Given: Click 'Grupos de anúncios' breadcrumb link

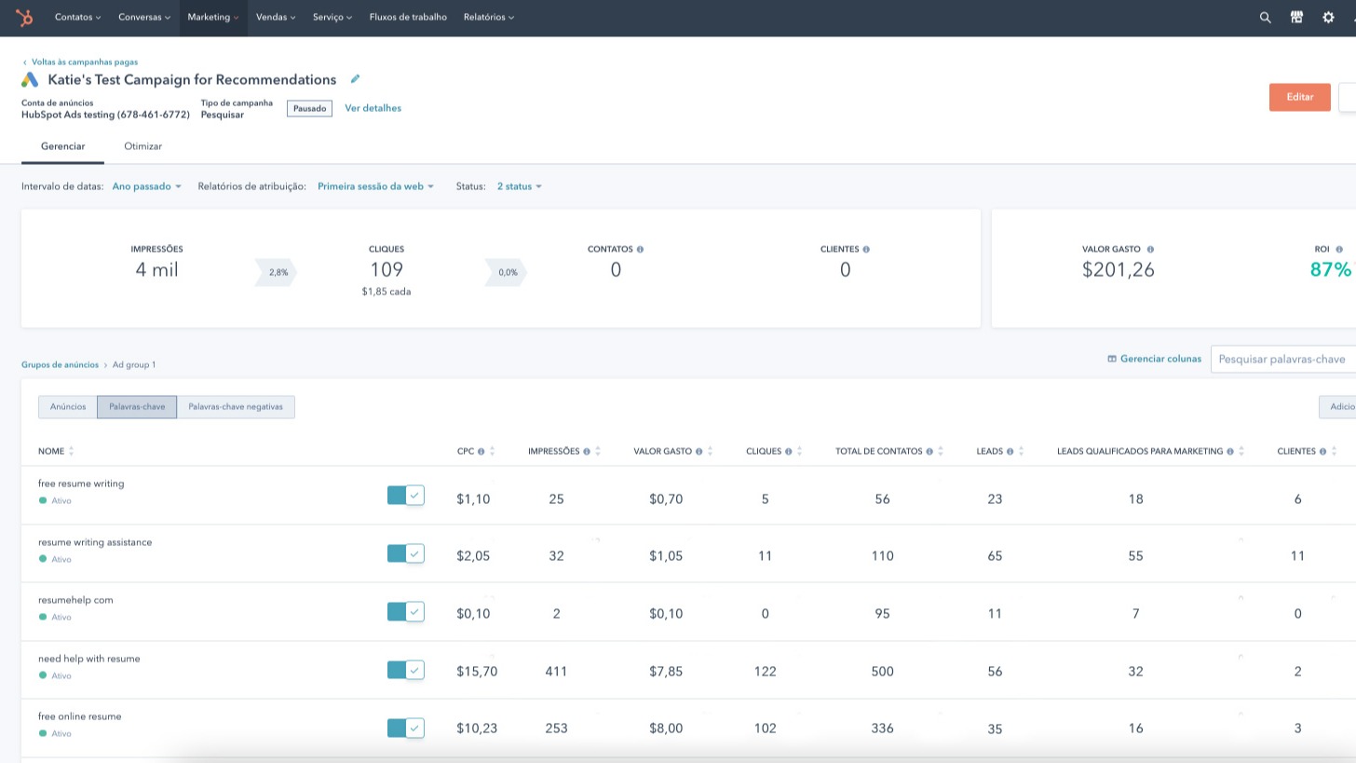Looking at the screenshot, I should [x=60, y=364].
